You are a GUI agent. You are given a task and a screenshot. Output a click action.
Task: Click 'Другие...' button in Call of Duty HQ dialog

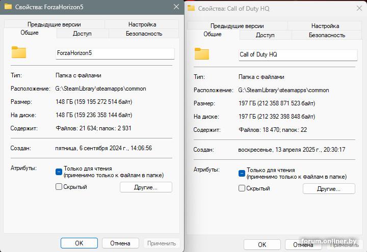329,189
